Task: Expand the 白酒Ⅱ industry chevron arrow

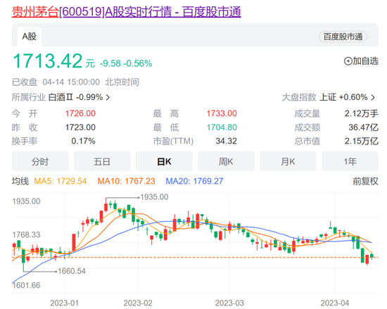Action: pos(108,98)
